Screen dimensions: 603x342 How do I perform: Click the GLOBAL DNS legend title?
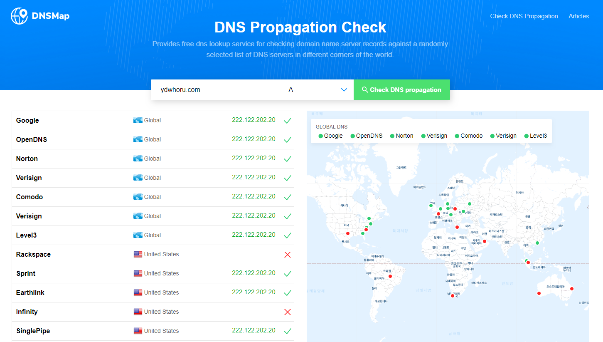point(332,126)
